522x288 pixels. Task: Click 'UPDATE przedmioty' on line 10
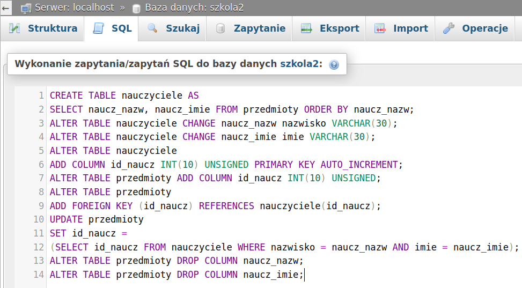tap(97, 219)
